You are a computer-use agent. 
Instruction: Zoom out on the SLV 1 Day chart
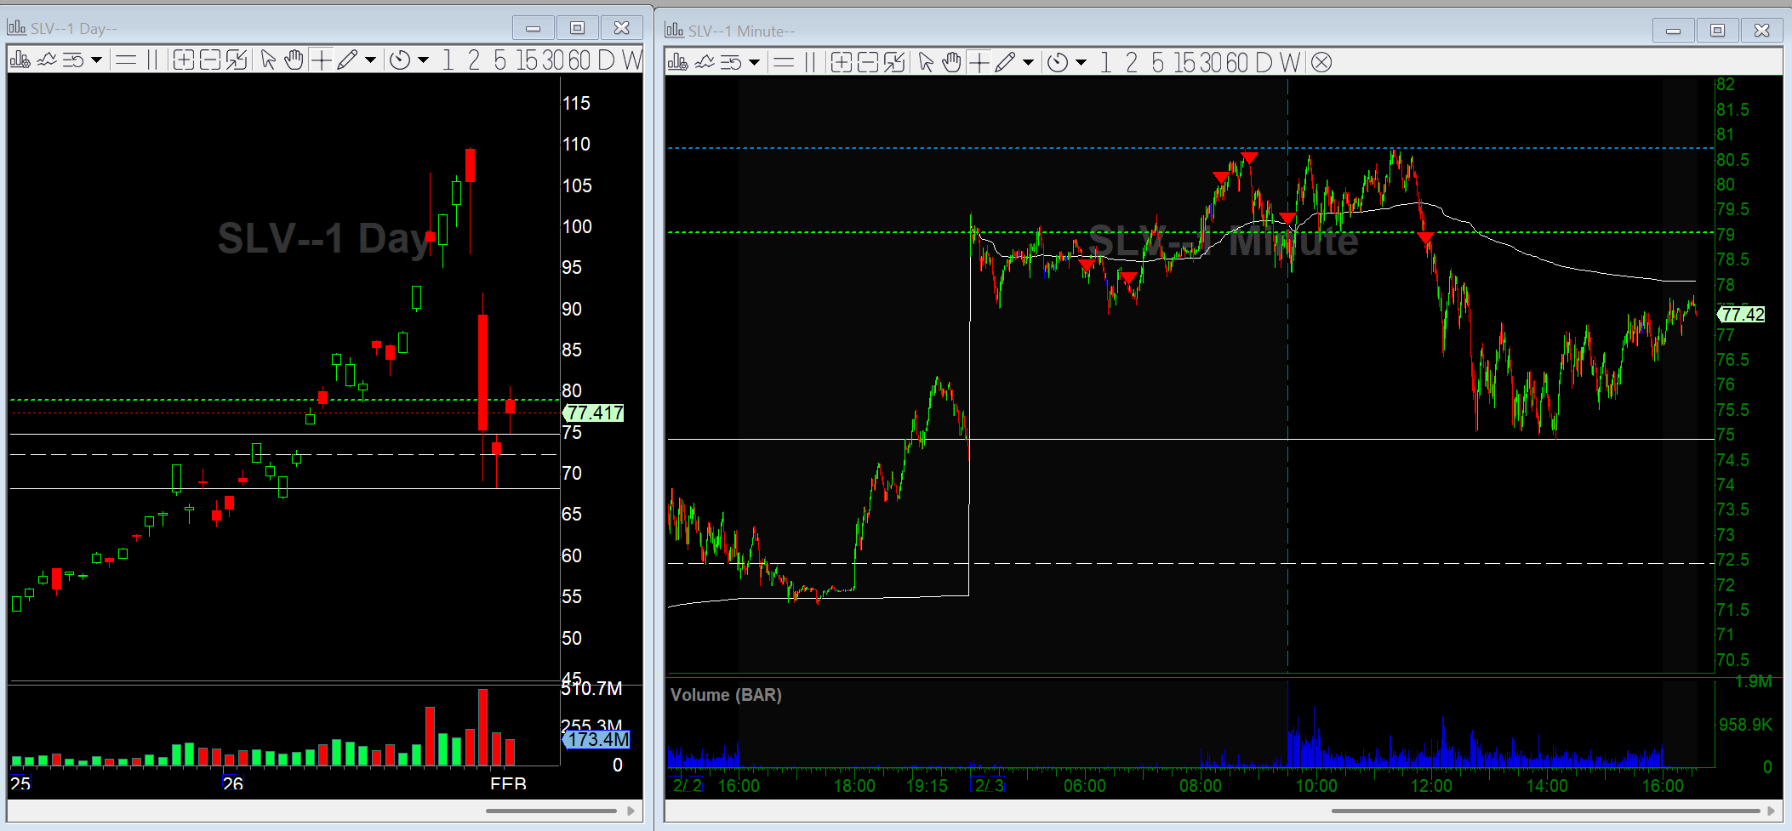click(210, 60)
